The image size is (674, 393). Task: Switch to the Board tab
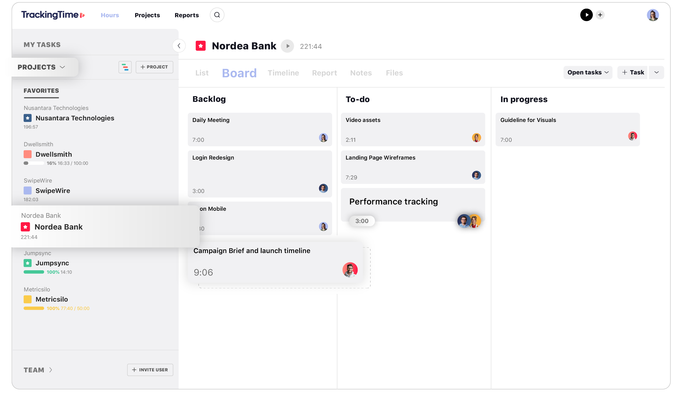coord(239,73)
